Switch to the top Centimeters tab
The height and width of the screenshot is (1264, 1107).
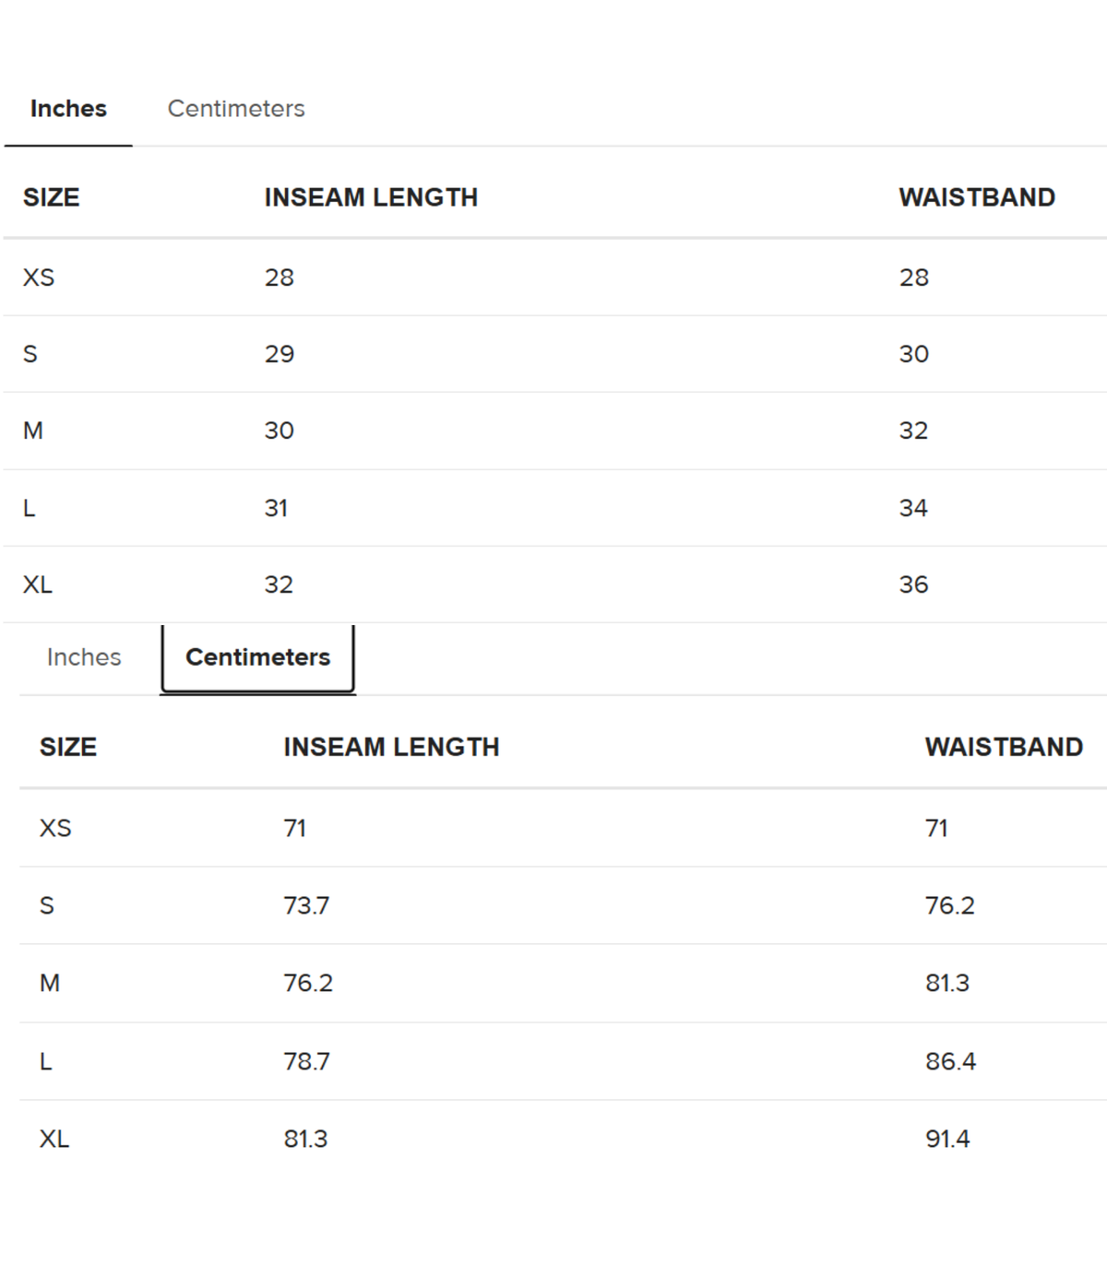pyautogui.click(x=236, y=109)
